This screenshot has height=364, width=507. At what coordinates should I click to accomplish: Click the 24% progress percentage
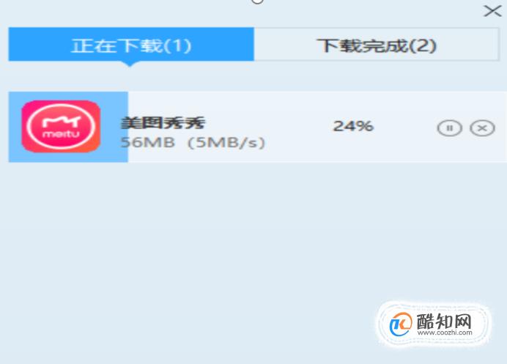(353, 126)
